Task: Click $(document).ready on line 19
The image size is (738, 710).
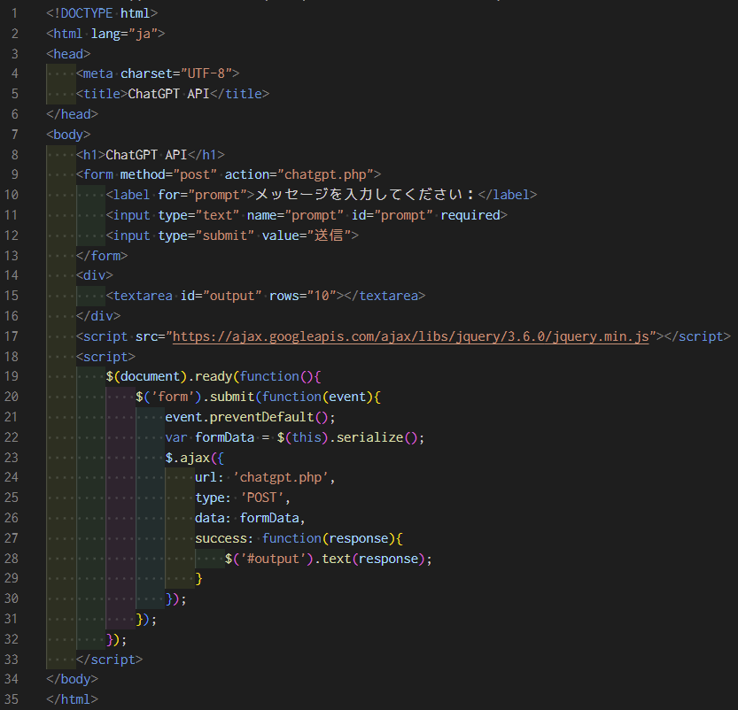Action: (x=169, y=376)
